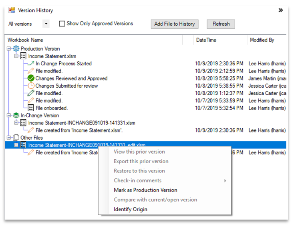
Task: Click the pencil icon under In-Change Version
Action: pyautogui.click(x=31, y=130)
